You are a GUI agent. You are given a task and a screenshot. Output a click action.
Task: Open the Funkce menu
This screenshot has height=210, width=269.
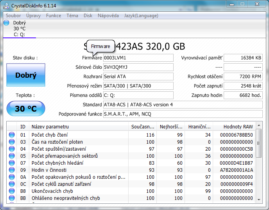(x=54, y=16)
